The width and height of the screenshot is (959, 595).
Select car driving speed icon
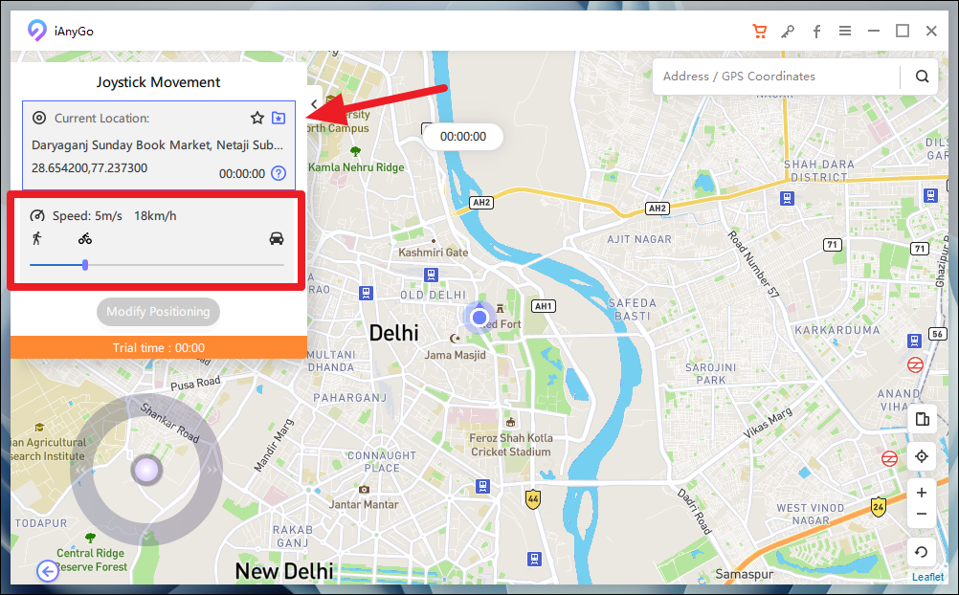point(277,238)
